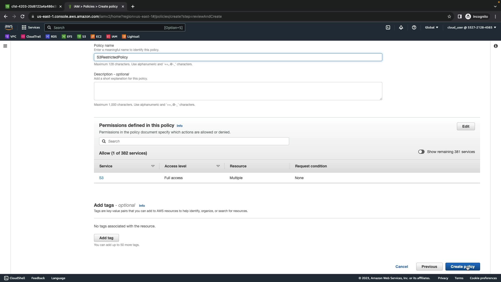Click the CloudTrail bookmark shortcut
Viewport: 501px width, 282px height.
coord(31,37)
